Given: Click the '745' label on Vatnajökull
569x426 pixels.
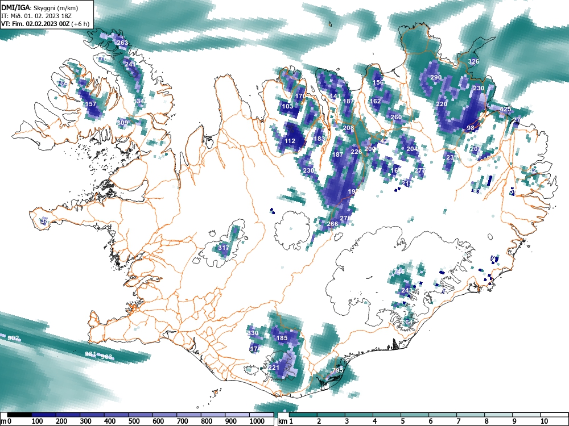Looking at the screenshot, I should tap(399, 272).
